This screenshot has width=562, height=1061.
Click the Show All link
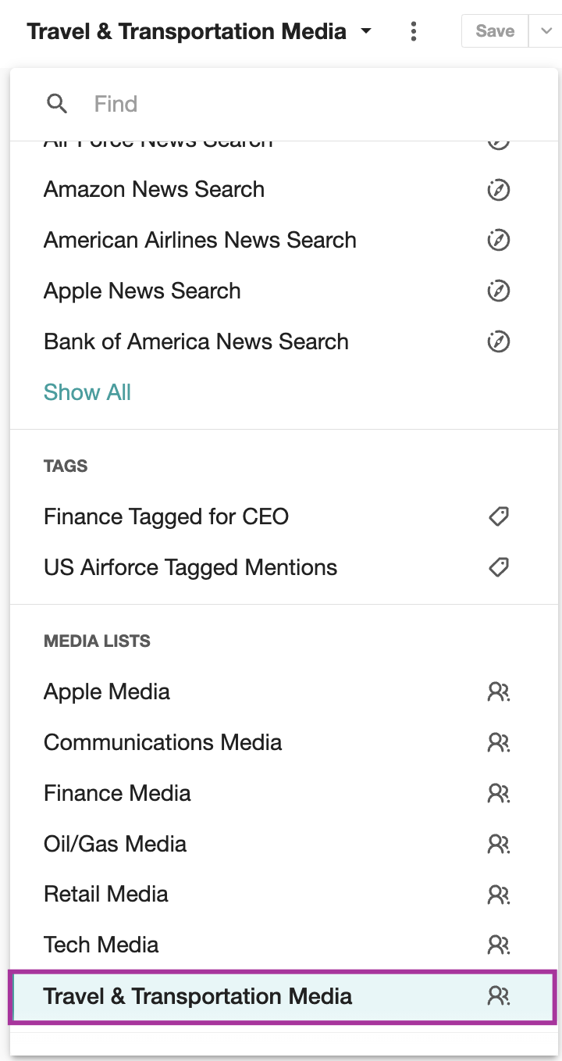87,392
